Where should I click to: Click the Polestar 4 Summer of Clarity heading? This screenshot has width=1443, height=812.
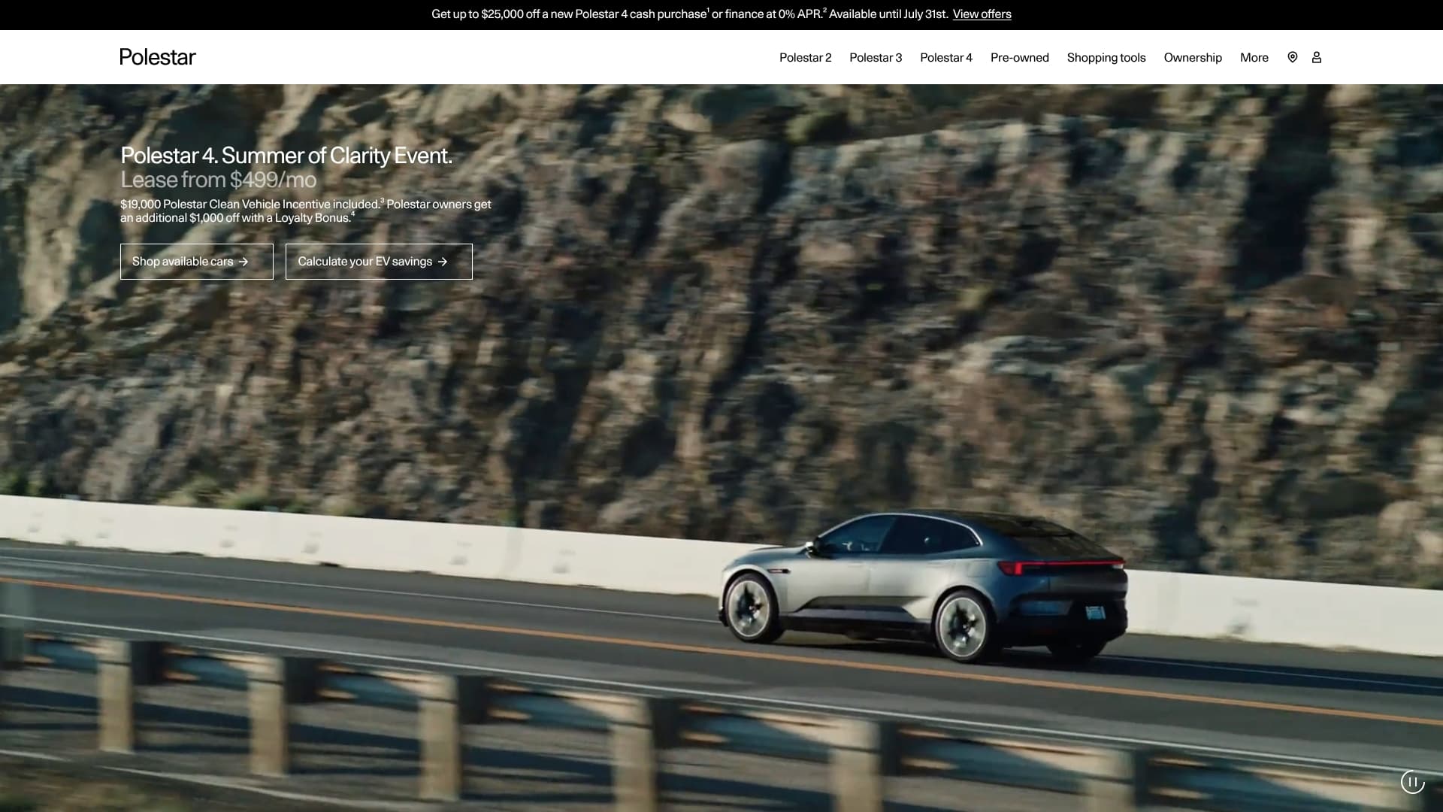[x=286, y=156]
